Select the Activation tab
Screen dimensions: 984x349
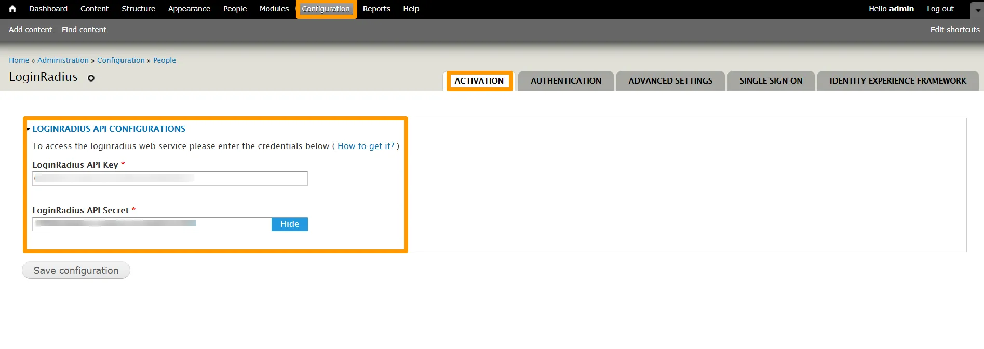[479, 81]
